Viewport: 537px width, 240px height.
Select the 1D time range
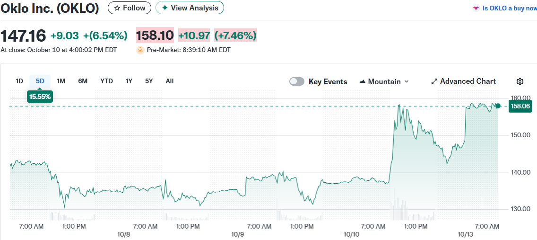pyautogui.click(x=19, y=81)
